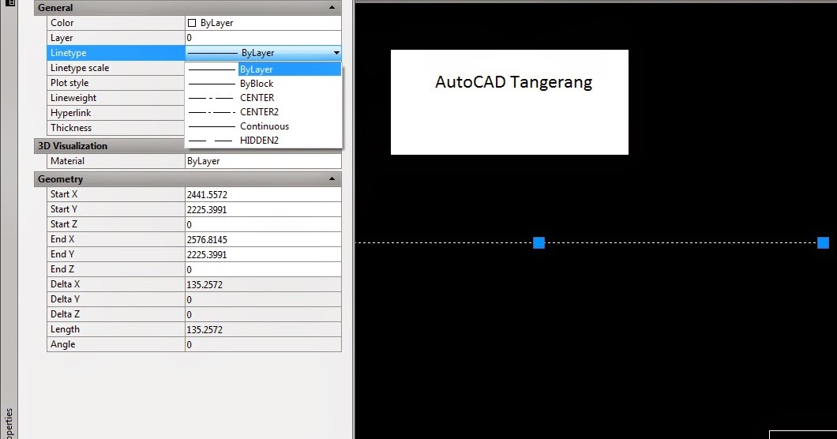Image resolution: width=837 pixels, height=439 pixels.
Task: Select the Lineweight property
Action: point(116,98)
